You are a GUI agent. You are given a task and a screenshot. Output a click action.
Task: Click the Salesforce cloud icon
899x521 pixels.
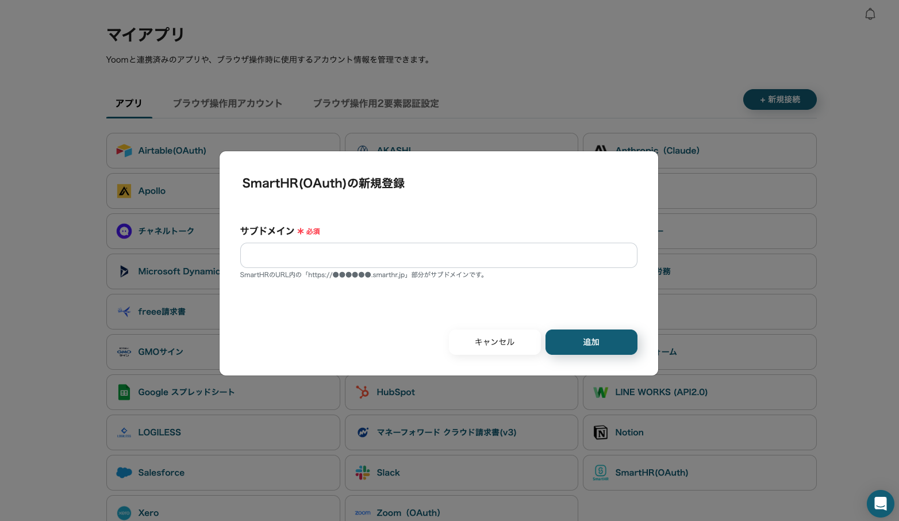click(x=124, y=473)
